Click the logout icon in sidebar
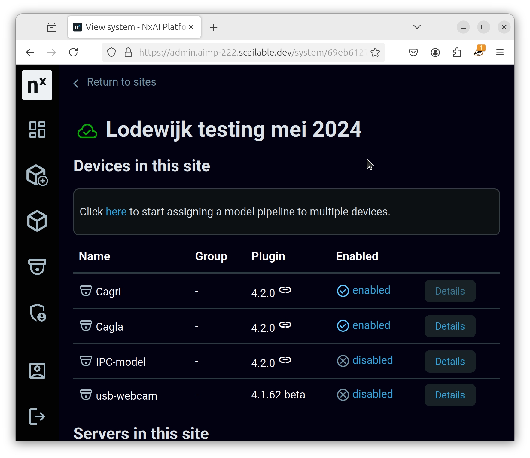530x458 pixels. click(x=37, y=417)
